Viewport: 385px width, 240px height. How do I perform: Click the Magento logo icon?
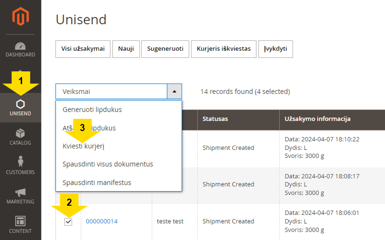pos(21,16)
